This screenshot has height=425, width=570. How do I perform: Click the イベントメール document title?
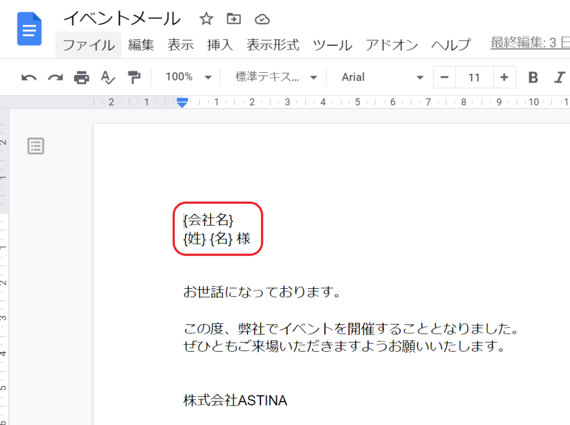point(122,18)
